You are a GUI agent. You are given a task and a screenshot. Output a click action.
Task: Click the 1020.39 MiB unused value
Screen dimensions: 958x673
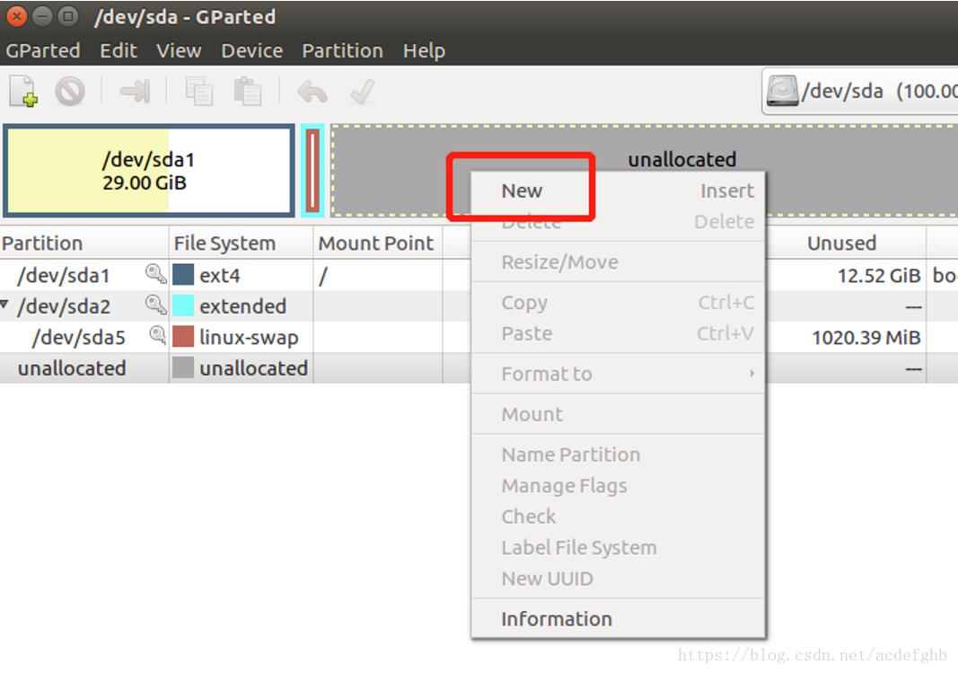pyautogui.click(x=866, y=338)
